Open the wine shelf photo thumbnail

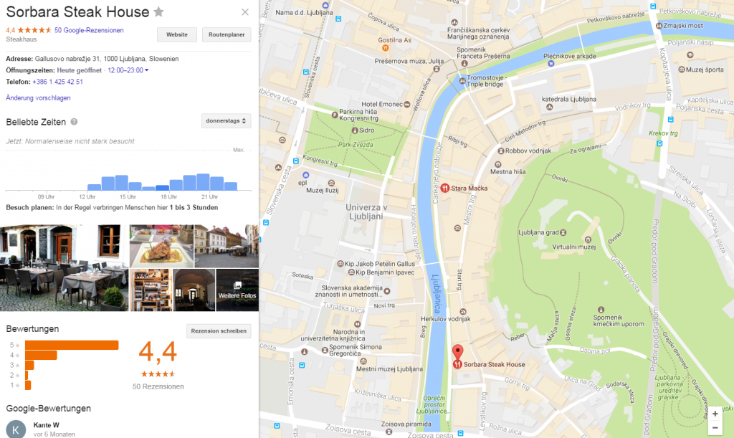coord(151,290)
